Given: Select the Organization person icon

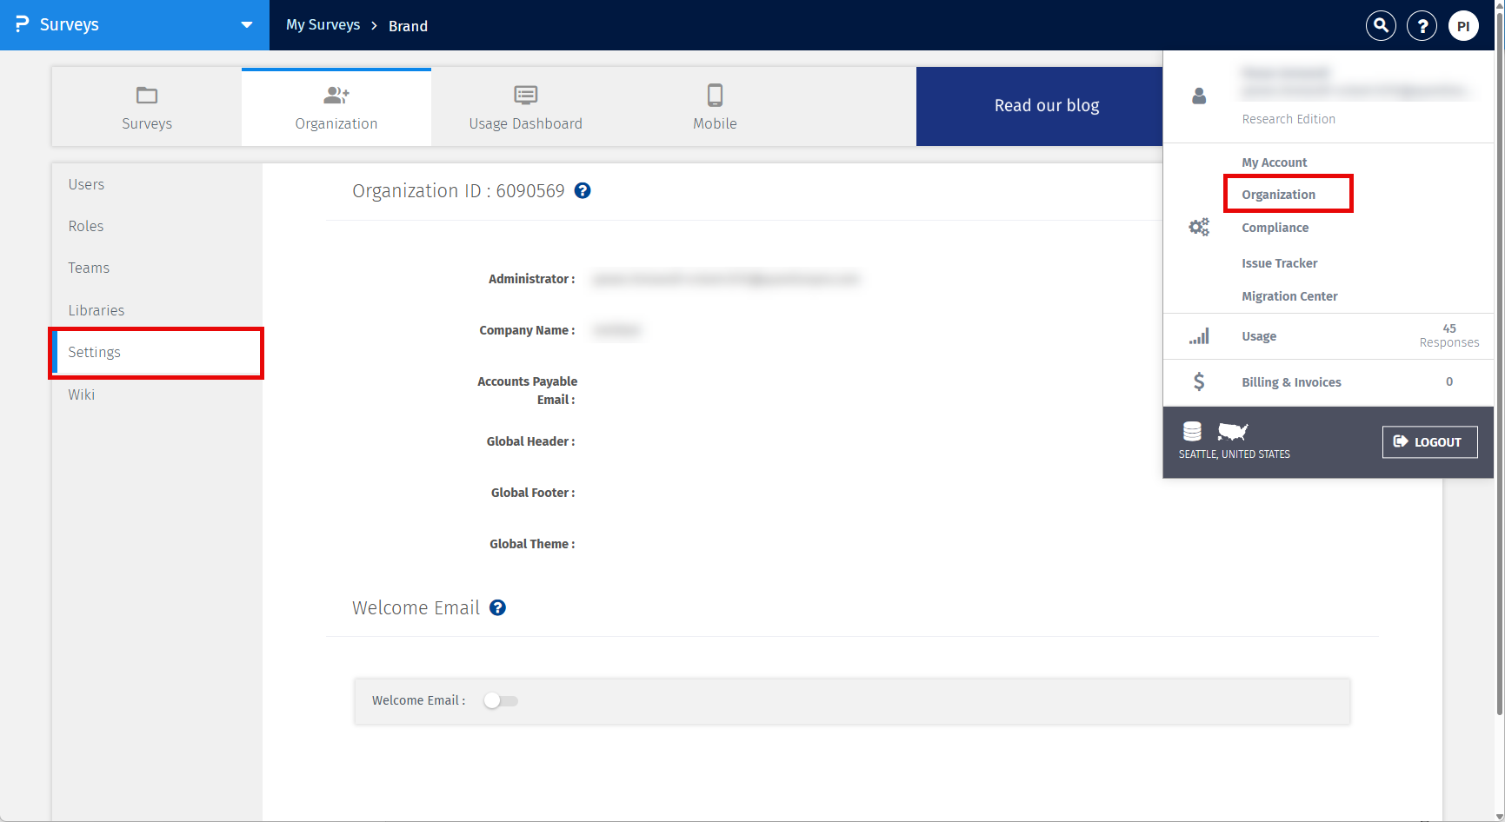Looking at the screenshot, I should tap(336, 95).
